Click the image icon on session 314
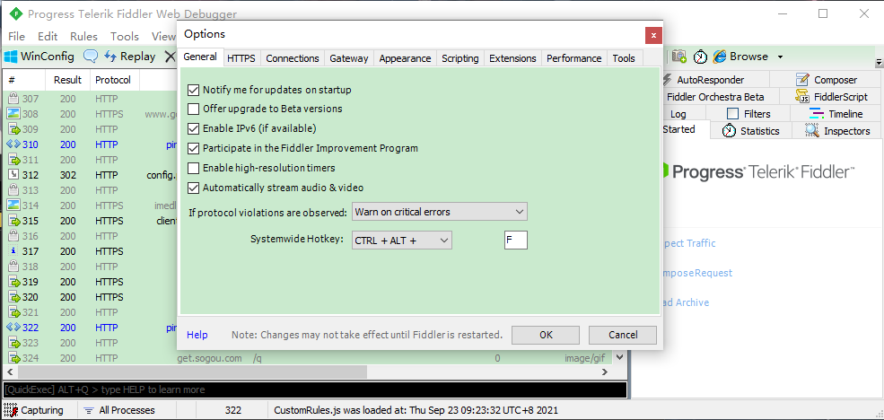 [x=13, y=206]
